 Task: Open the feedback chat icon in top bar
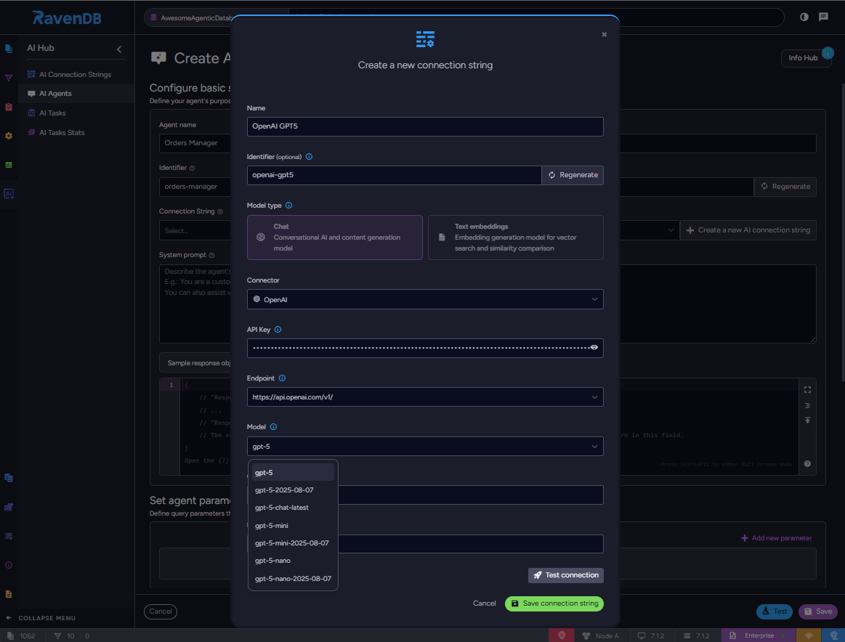(823, 17)
